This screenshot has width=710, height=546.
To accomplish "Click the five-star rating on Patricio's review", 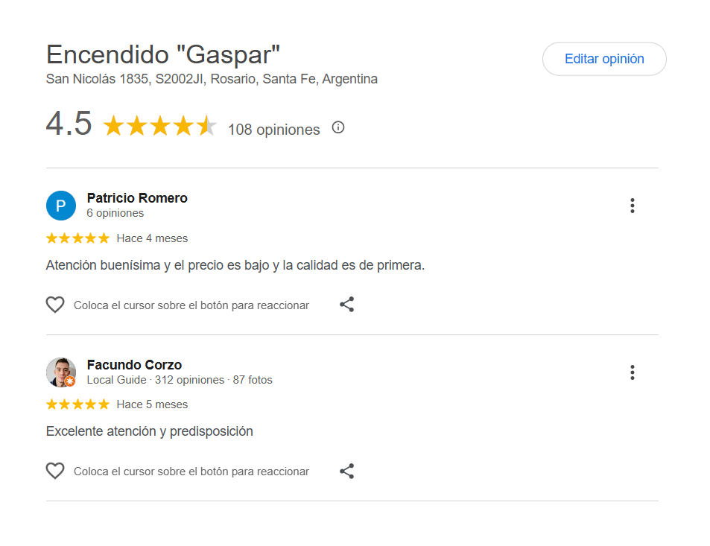I will click(77, 238).
